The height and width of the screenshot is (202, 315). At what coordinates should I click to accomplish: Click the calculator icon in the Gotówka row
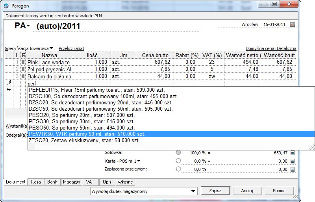tap(292, 152)
